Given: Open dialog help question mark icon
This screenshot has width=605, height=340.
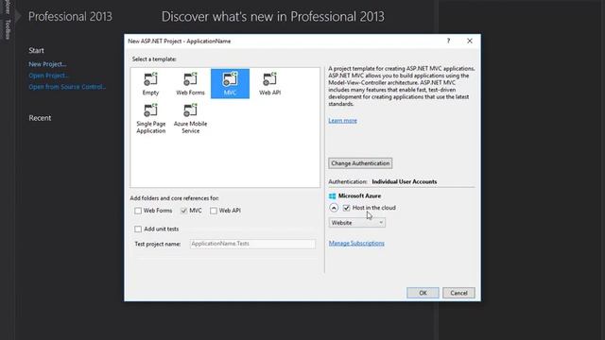Looking at the screenshot, I should [x=448, y=41].
